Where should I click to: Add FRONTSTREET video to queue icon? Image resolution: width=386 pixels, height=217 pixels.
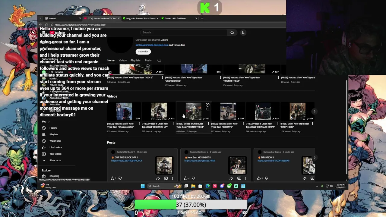tap(207, 110)
